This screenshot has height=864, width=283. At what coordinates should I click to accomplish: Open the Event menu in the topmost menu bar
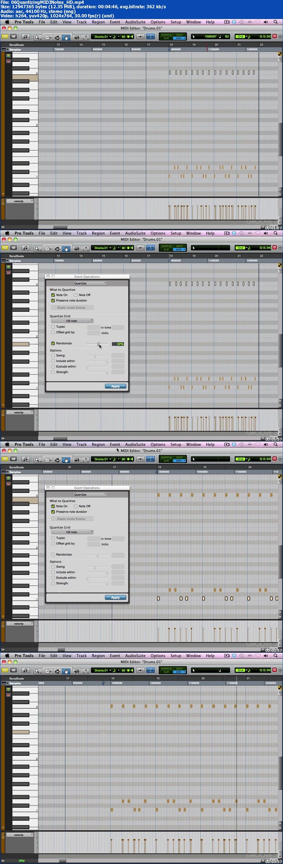(x=114, y=22)
